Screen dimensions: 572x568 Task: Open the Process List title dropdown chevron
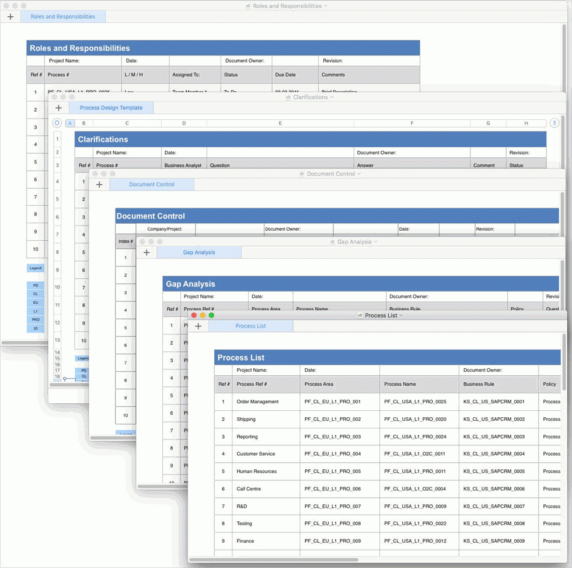pos(402,315)
